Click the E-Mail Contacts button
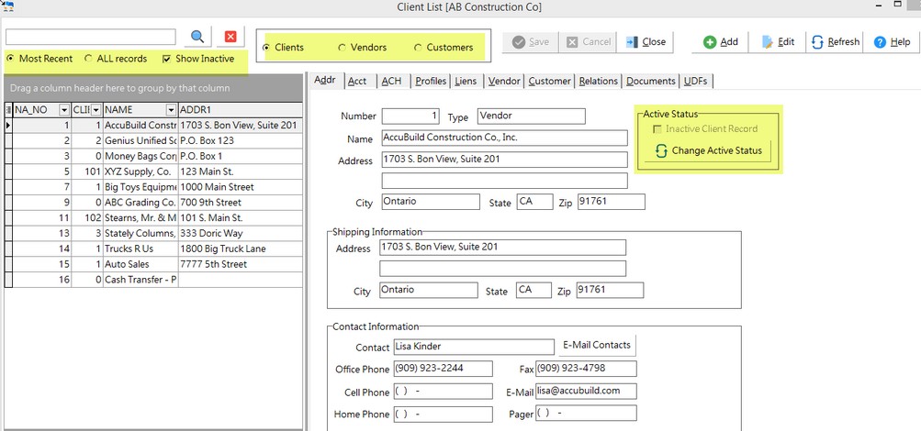 click(x=597, y=345)
